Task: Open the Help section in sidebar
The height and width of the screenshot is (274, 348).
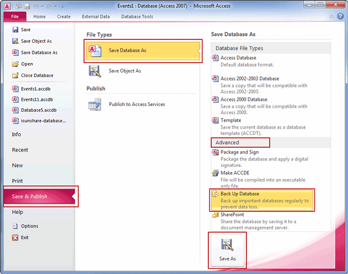Action: click(17, 212)
